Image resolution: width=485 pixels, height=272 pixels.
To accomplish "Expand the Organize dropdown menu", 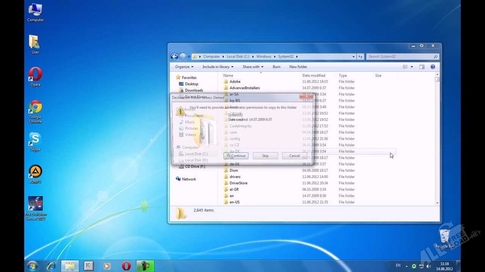I will click(x=184, y=67).
